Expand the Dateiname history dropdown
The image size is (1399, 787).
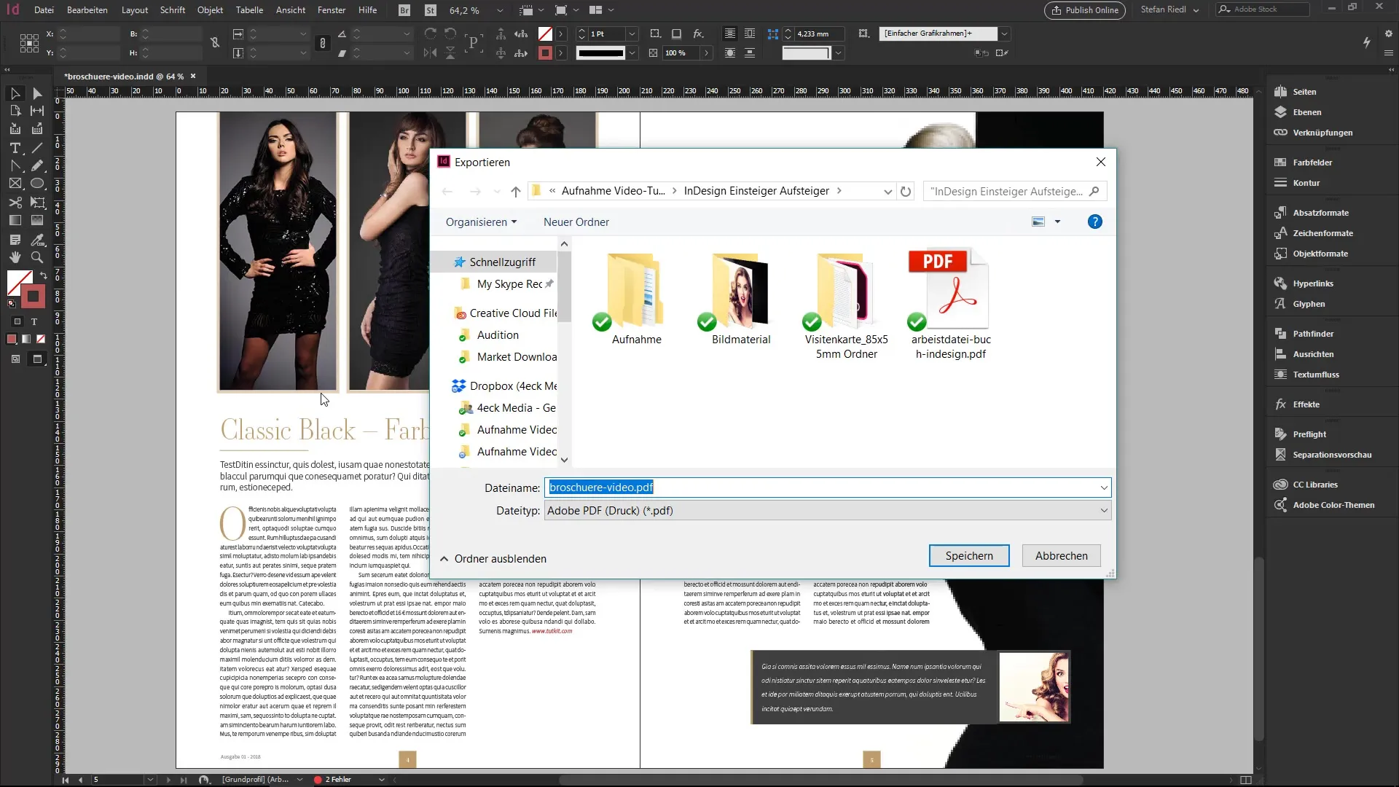pos(1104,488)
